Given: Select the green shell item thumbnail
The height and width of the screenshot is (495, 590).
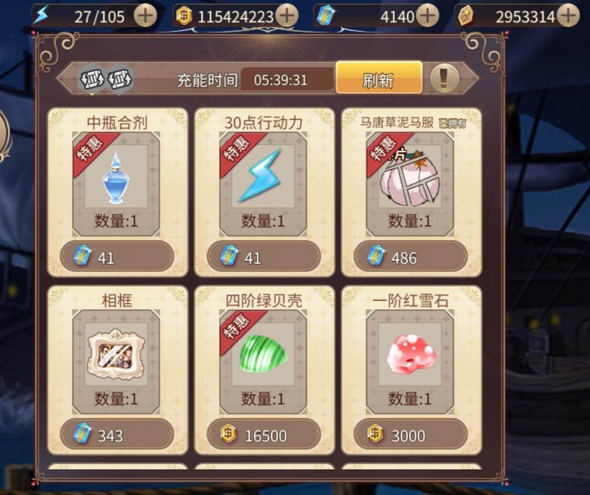Looking at the screenshot, I should click(263, 354).
